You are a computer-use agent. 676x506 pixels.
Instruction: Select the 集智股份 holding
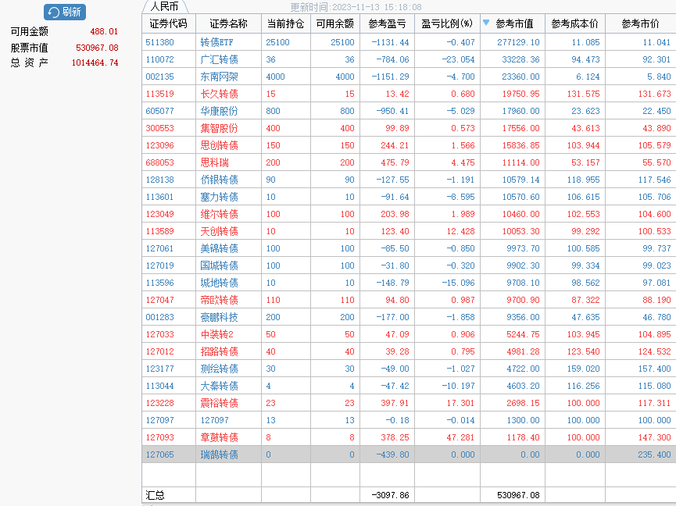219,128
